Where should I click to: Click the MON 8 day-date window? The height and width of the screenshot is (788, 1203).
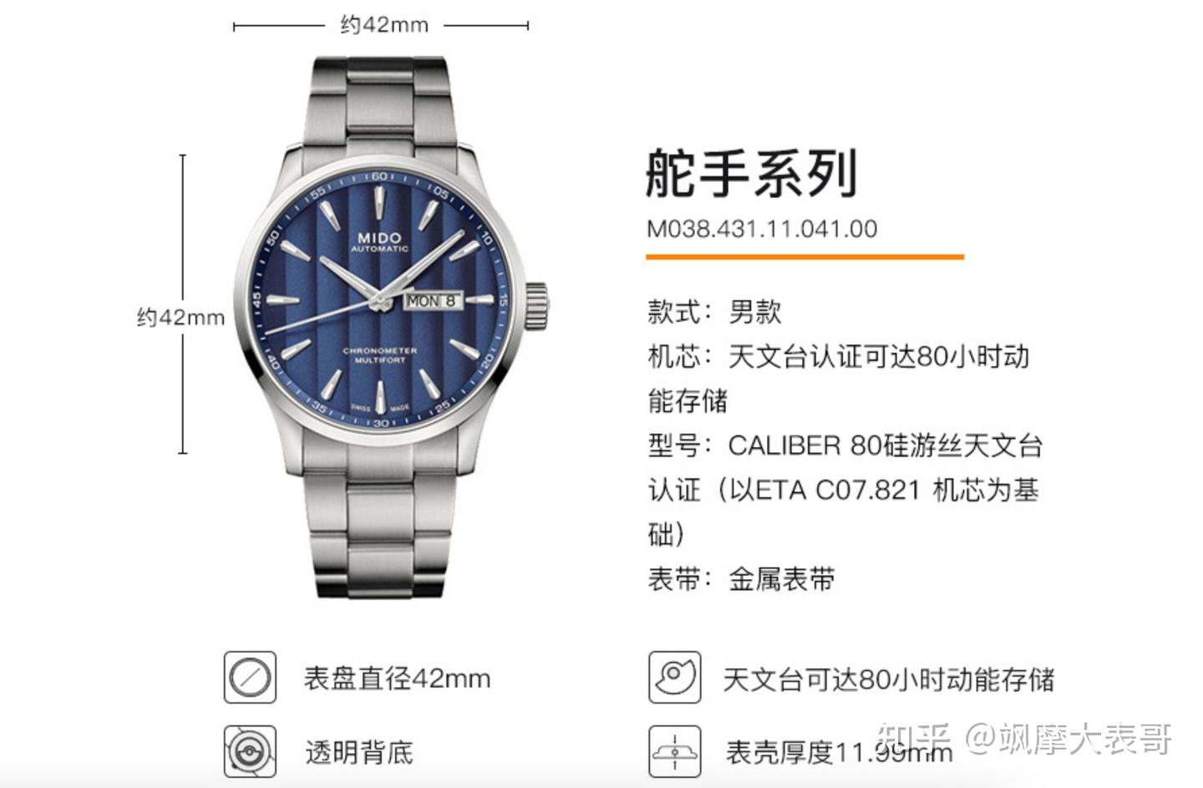[432, 300]
